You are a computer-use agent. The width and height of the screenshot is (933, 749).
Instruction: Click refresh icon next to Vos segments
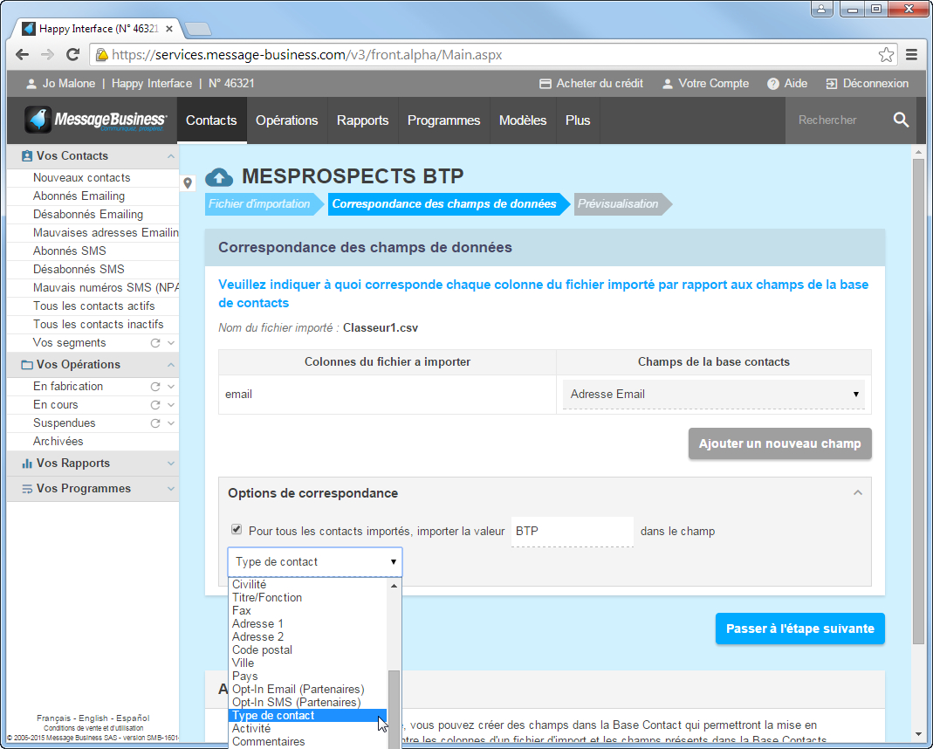pos(155,343)
